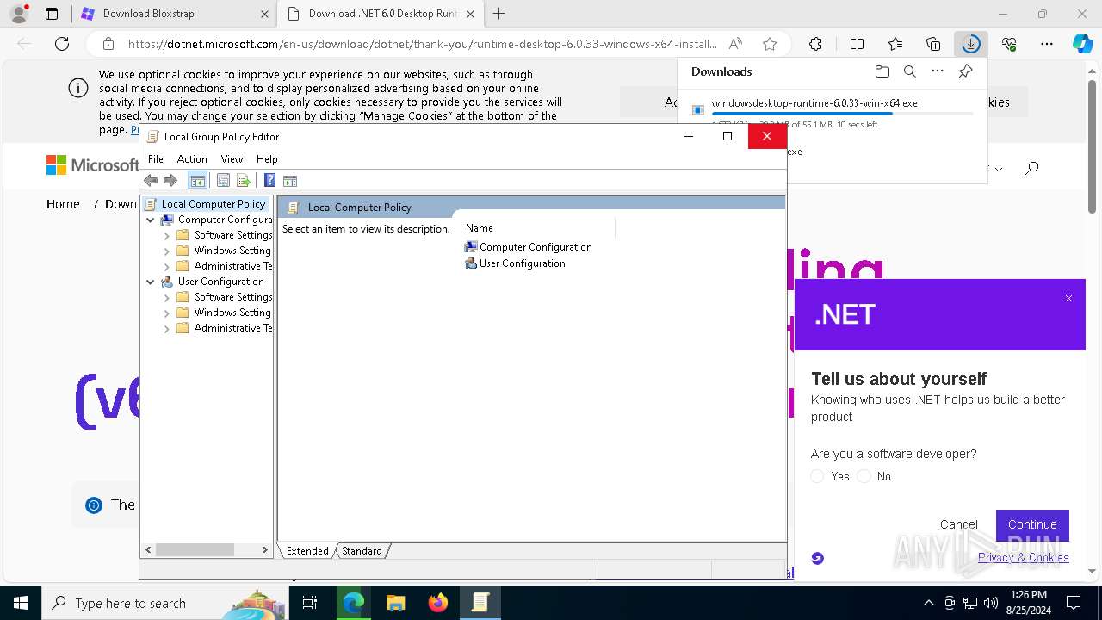
Task: Click the Back arrow in Group Policy toolbar
Action: (151, 180)
